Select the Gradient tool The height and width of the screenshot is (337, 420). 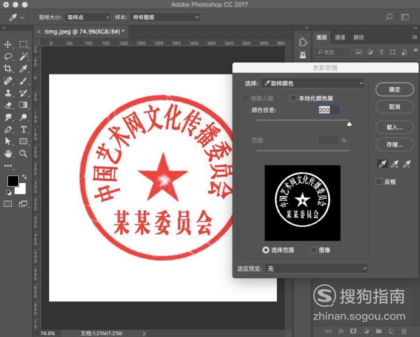coord(23,105)
